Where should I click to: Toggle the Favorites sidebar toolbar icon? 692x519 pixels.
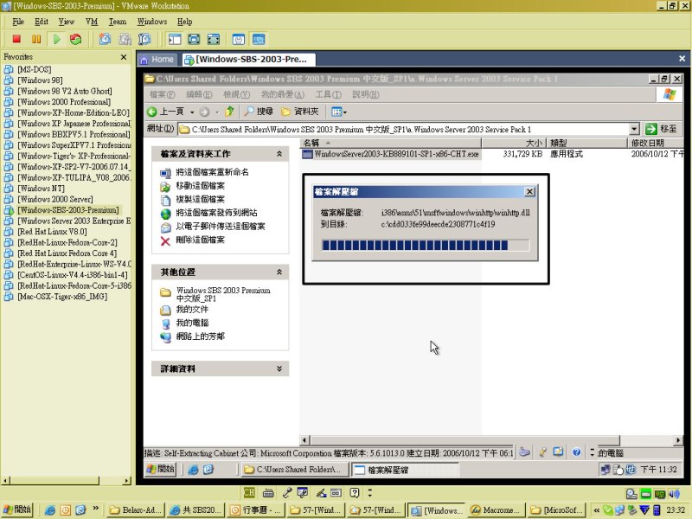[x=175, y=39]
